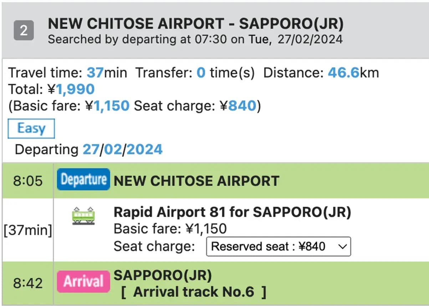The width and height of the screenshot is (429, 306).
Task: Expand seat options for Rapid Airport 81
Action: pyautogui.click(x=278, y=247)
